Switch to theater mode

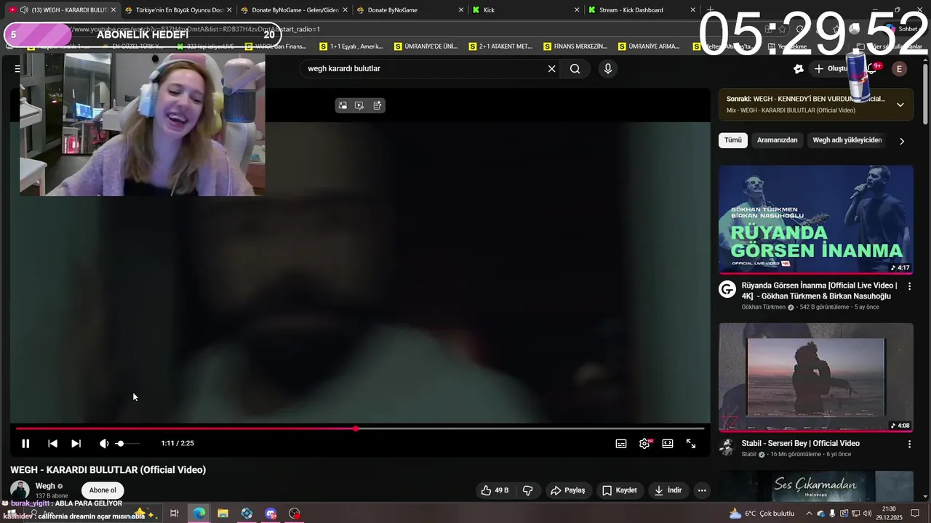668,443
